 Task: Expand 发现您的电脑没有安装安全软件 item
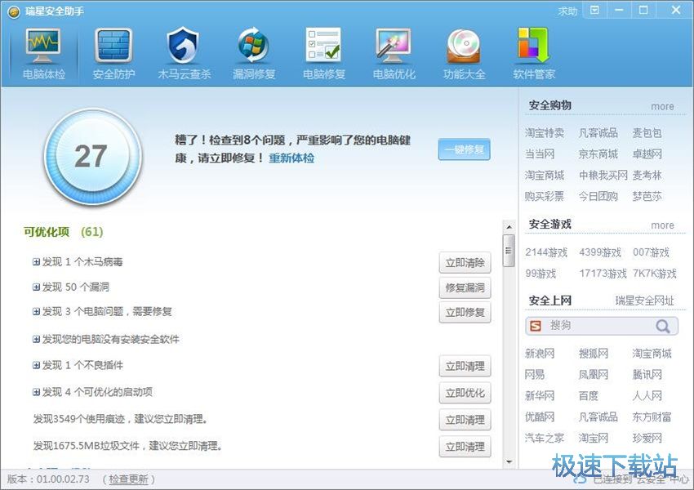point(36,340)
